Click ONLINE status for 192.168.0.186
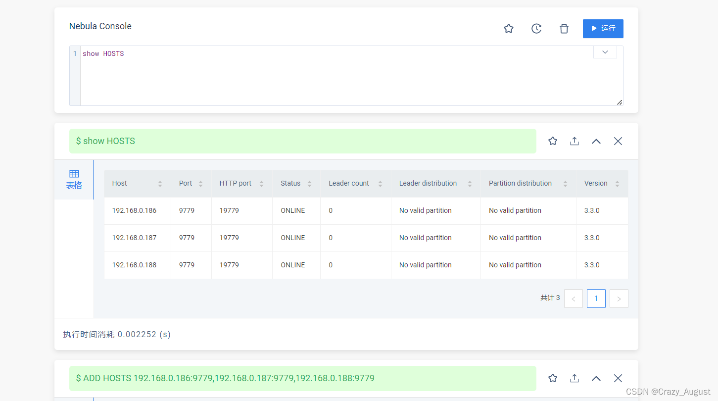This screenshot has width=718, height=401. click(293, 210)
